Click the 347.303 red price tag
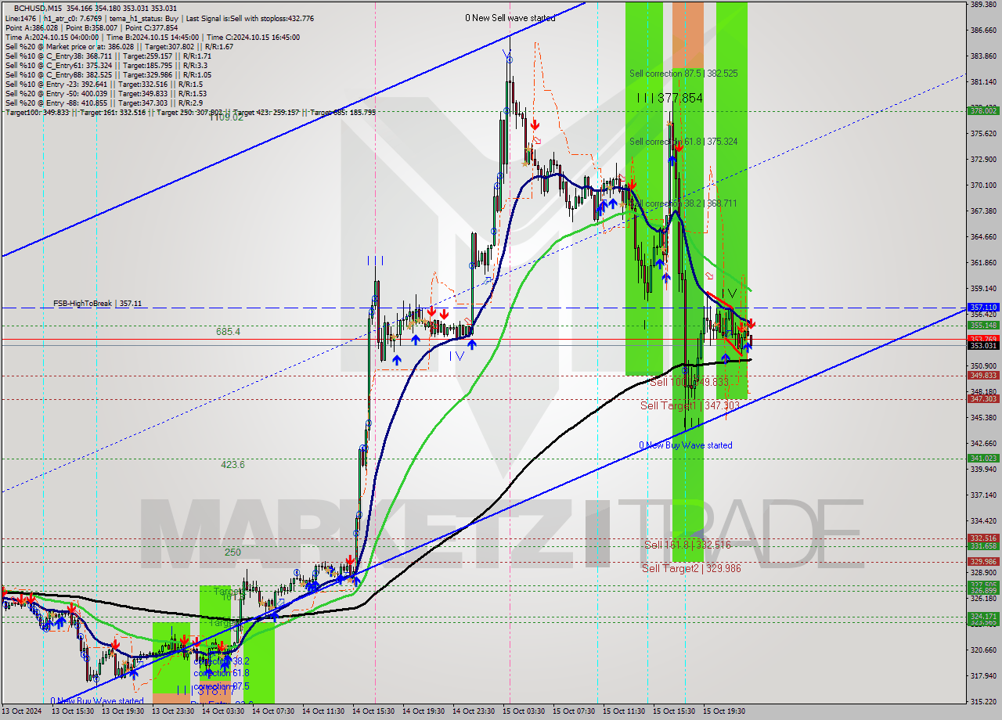The image size is (1002, 720). [x=983, y=398]
